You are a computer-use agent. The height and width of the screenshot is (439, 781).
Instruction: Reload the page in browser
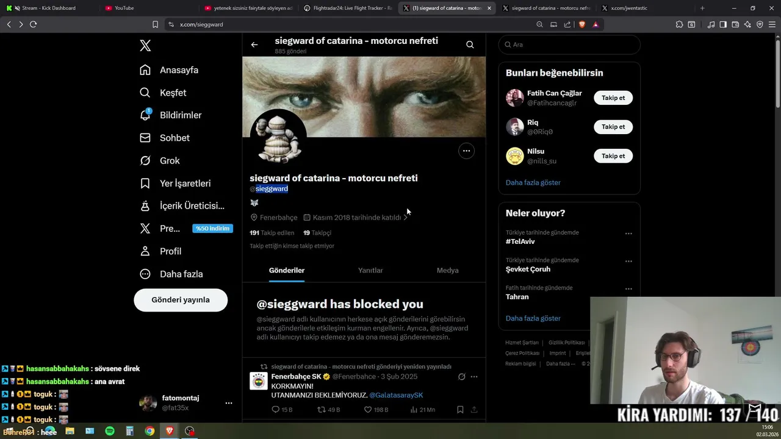(33, 24)
